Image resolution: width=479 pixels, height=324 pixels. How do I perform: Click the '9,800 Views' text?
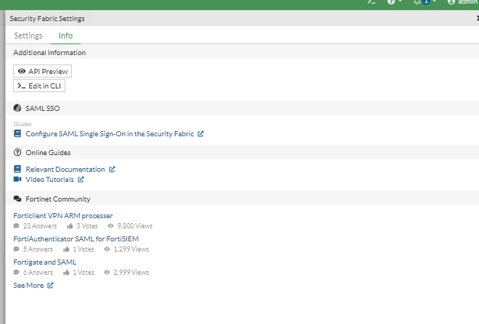click(x=135, y=226)
